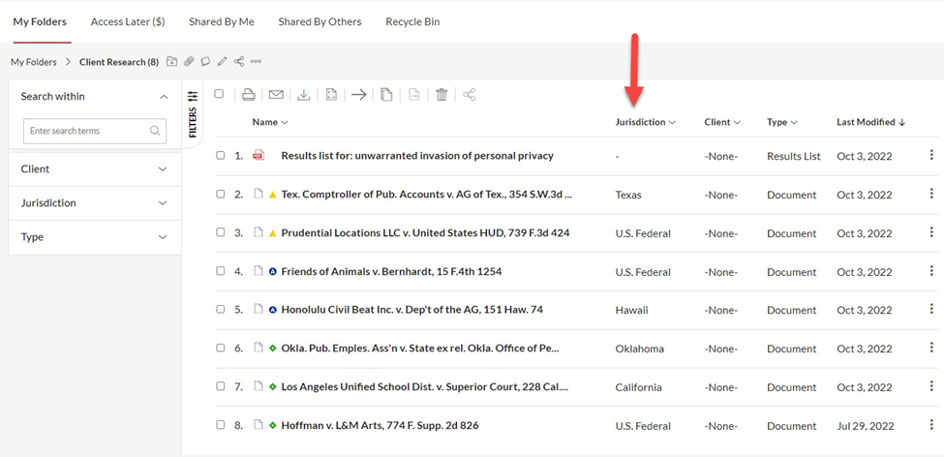944x457 pixels.
Task: Click the pencil edit icon beside Client Research
Action: point(222,61)
